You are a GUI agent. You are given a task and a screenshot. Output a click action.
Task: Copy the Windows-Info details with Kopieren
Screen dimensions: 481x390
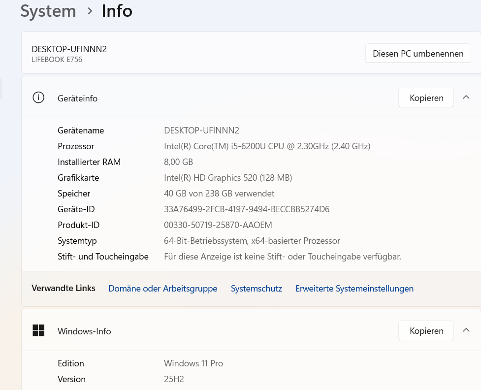click(426, 330)
